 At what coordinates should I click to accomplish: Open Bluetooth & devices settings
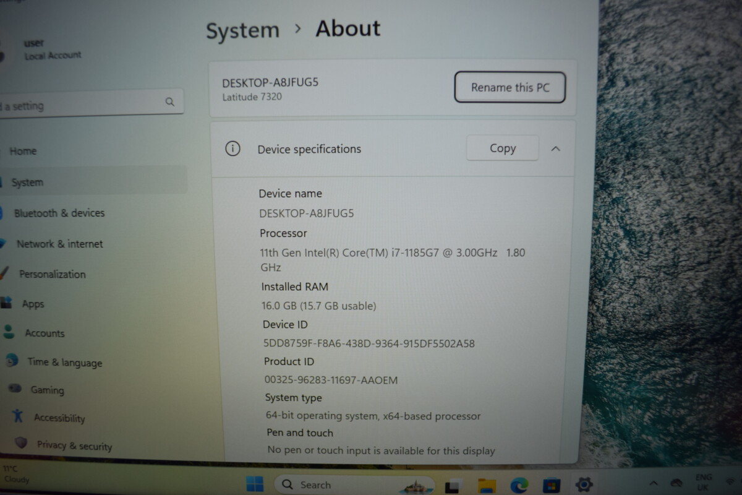click(59, 213)
